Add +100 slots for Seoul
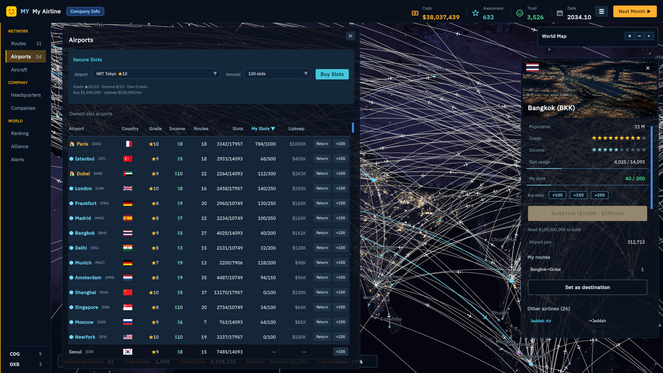Screen dimensions: 663x373 pos(340,352)
